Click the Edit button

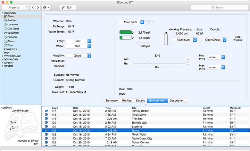pos(68,7)
